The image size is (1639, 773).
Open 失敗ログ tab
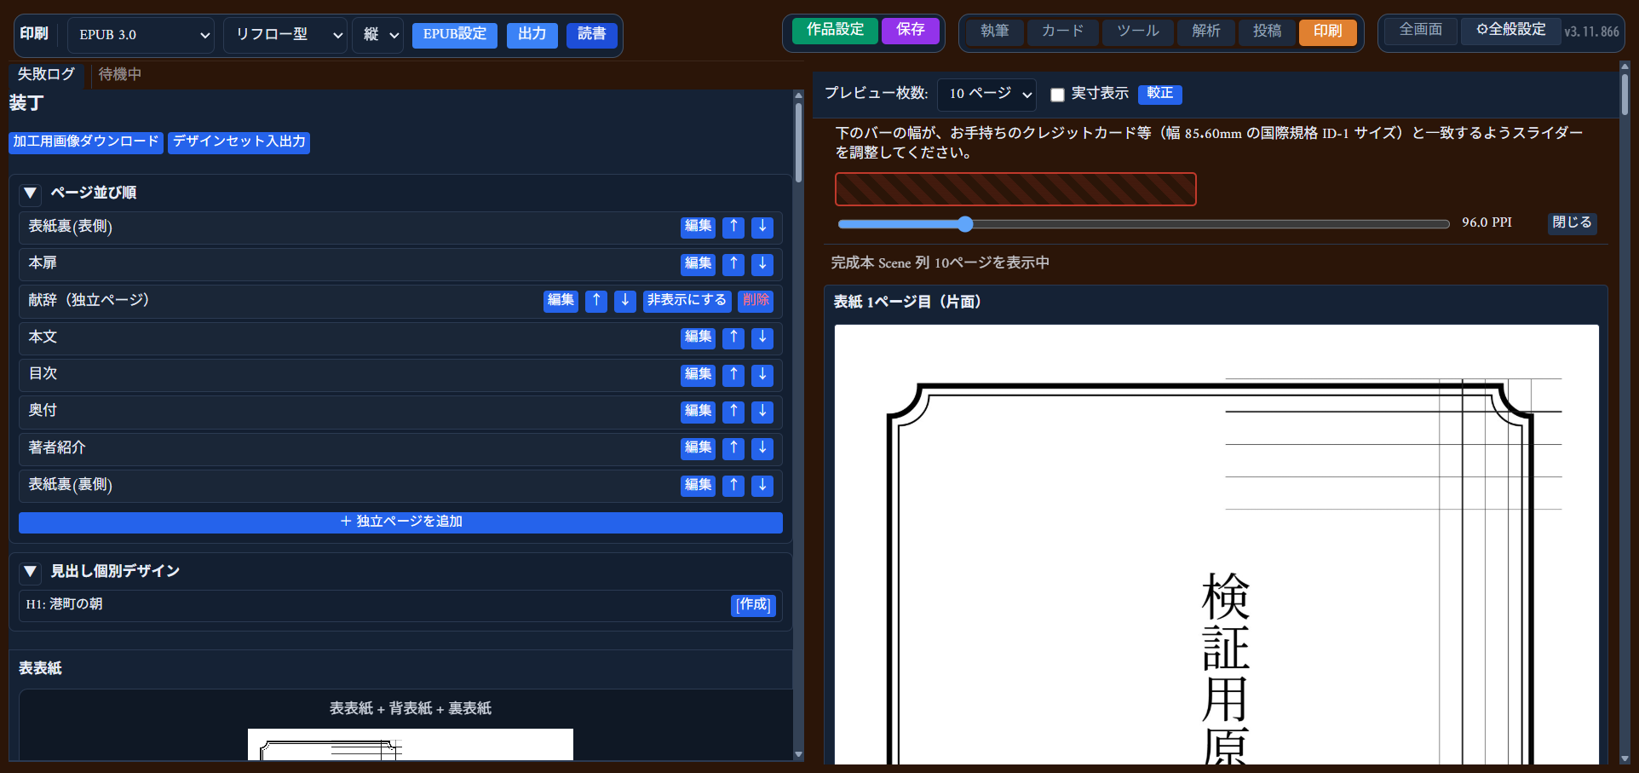pyautogui.click(x=46, y=74)
